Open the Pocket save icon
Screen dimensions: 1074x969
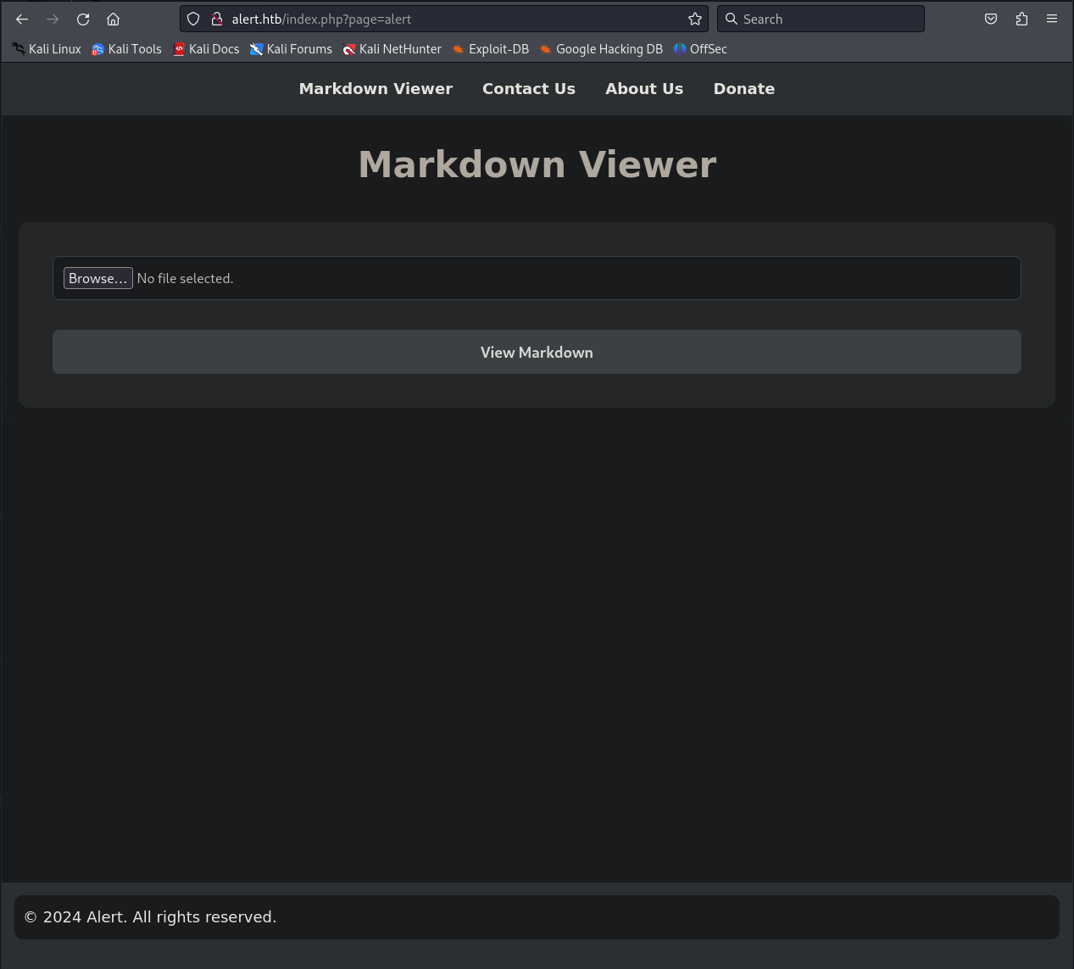pos(991,19)
